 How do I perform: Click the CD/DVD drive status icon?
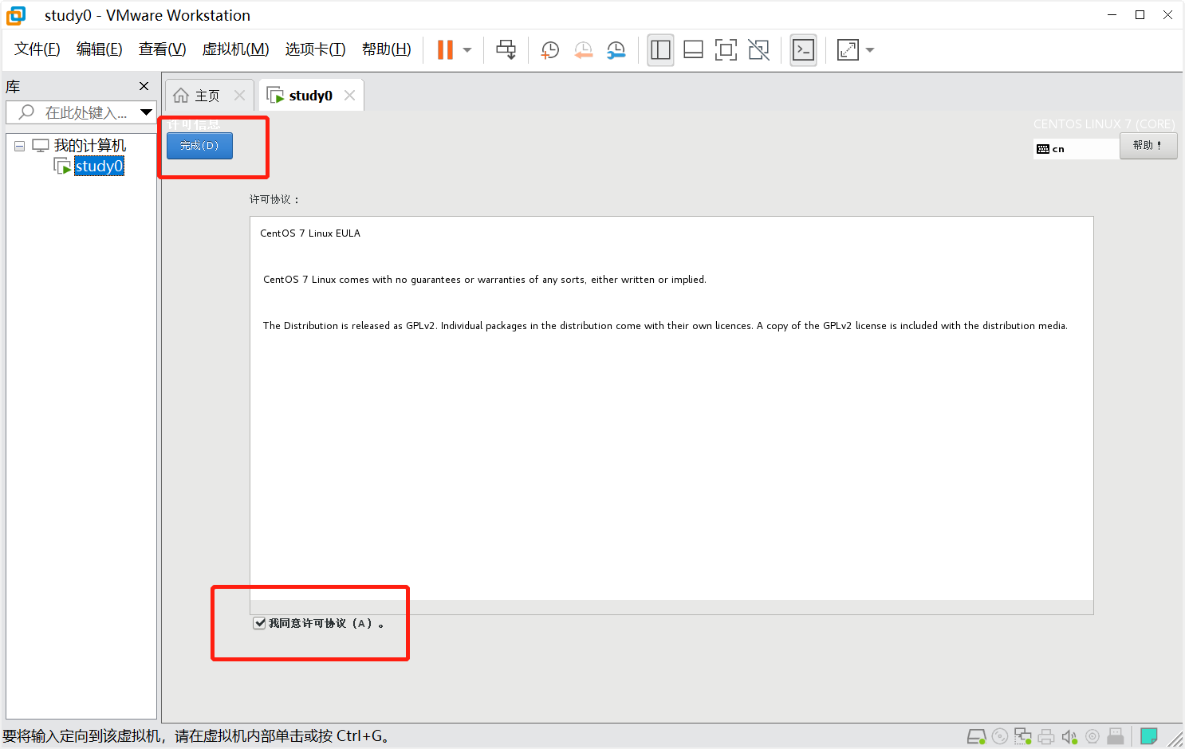(x=1000, y=736)
